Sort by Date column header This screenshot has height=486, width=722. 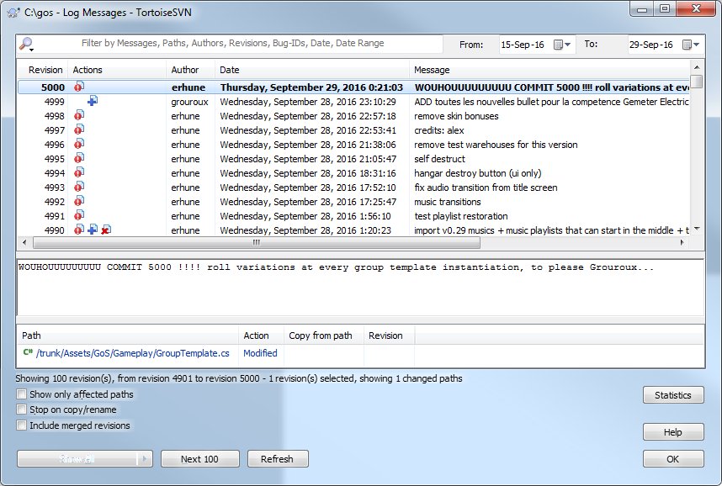(311, 70)
